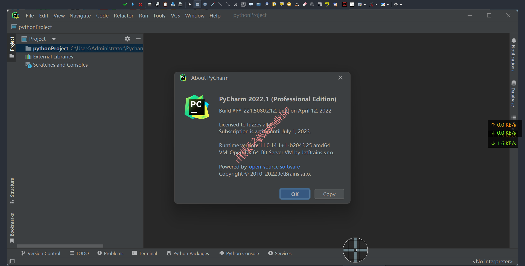Open the Python Packages tool window
Viewport: 525px width, 266px height.
click(x=188, y=253)
